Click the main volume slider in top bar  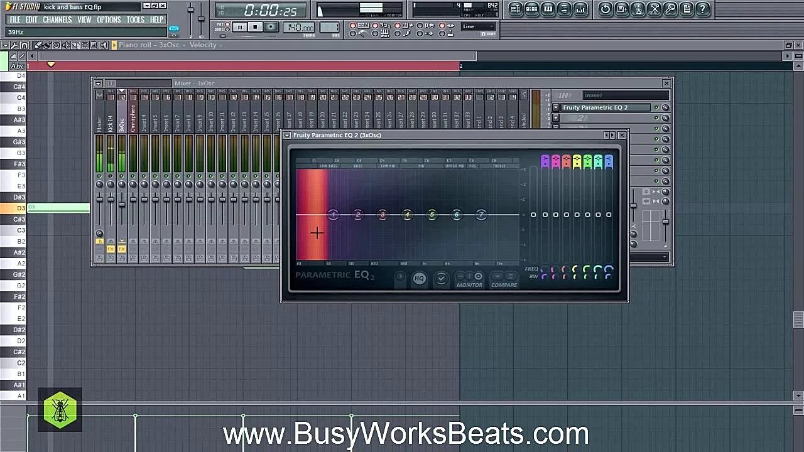[x=190, y=11]
